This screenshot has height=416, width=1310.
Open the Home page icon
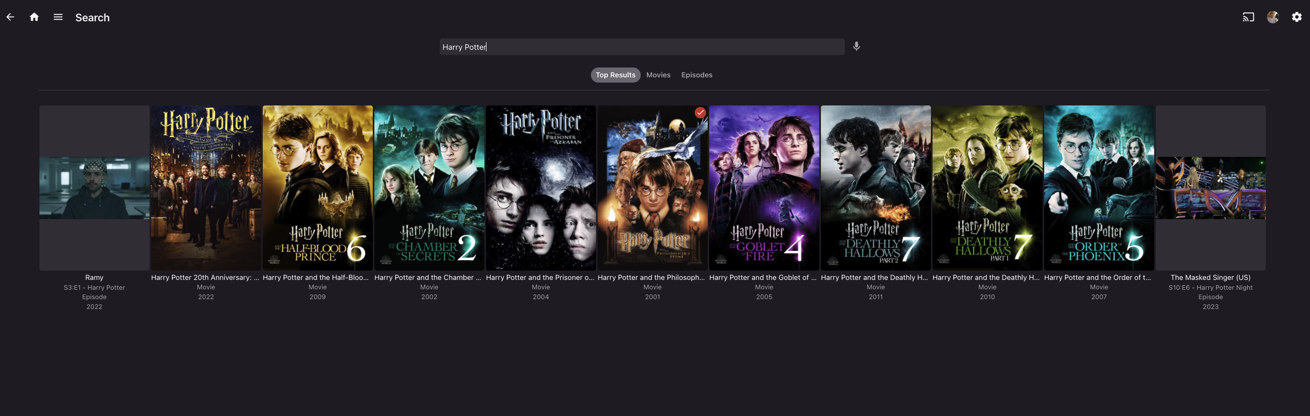pyautogui.click(x=34, y=17)
